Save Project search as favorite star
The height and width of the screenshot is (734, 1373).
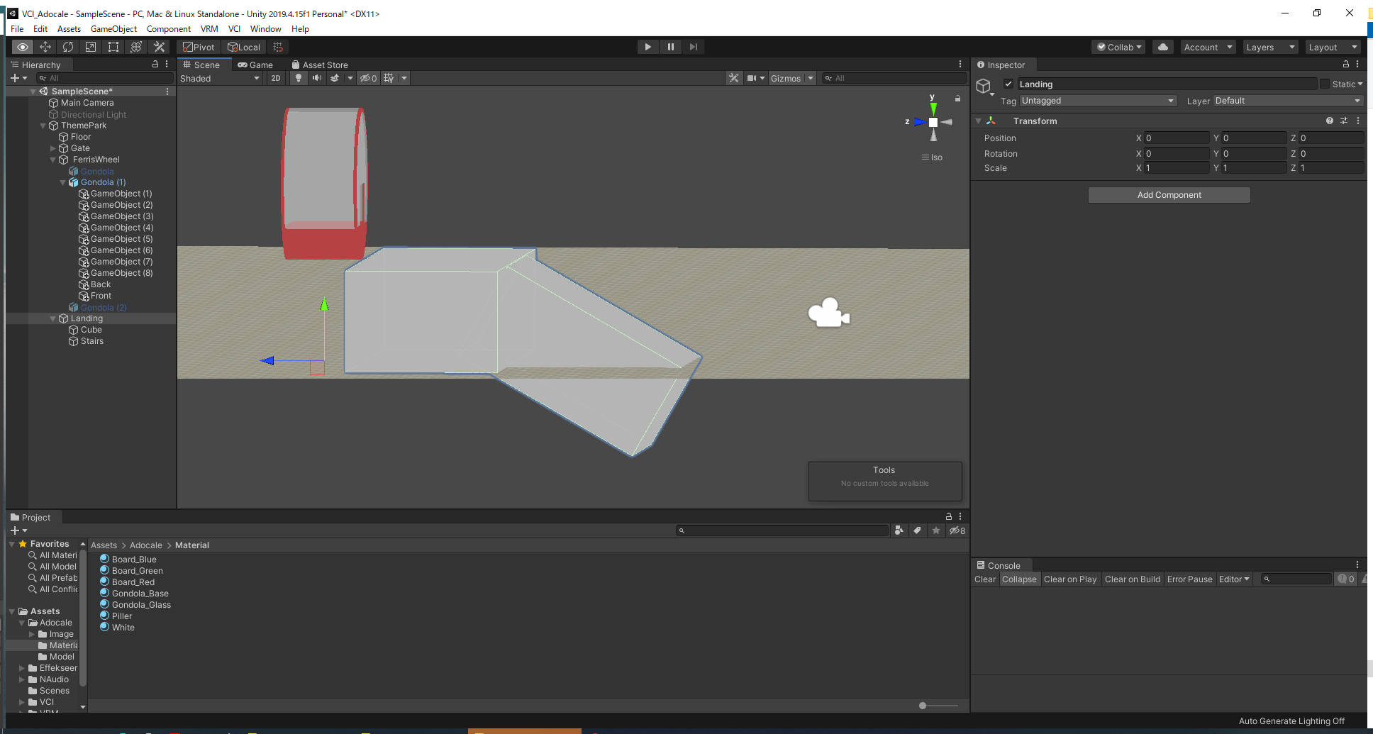pyautogui.click(x=936, y=530)
